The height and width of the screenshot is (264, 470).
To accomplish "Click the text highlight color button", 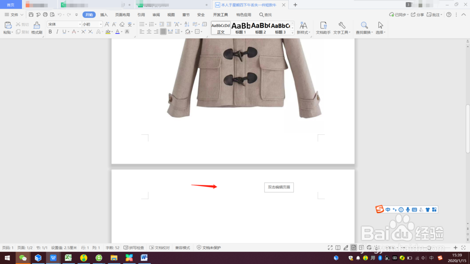I will pos(108,32).
